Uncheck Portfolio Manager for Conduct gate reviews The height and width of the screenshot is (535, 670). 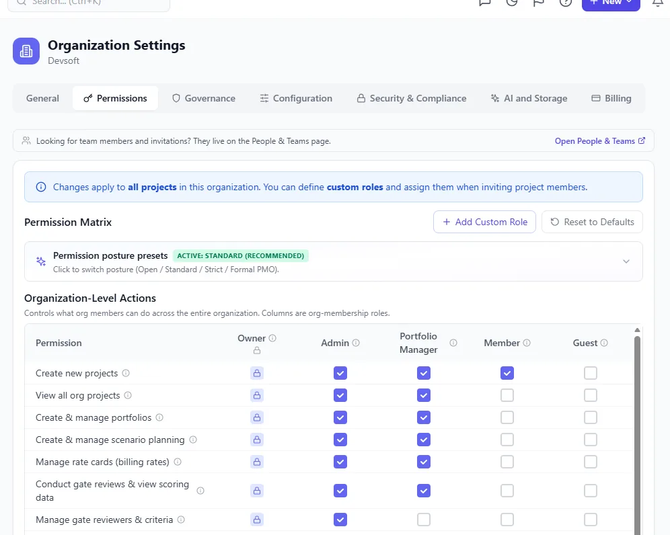click(x=424, y=491)
